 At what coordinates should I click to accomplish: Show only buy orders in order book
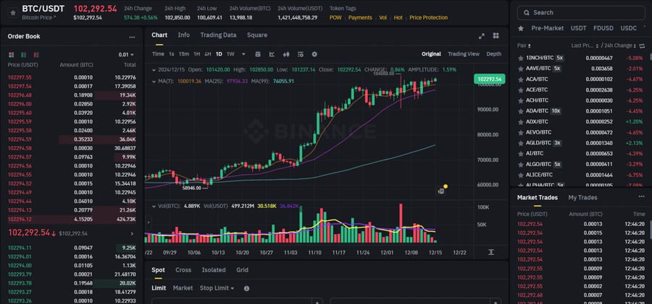pyautogui.click(x=24, y=55)
